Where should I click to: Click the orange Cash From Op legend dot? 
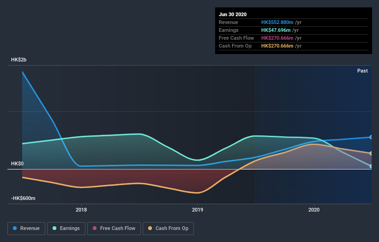tap(150, 228)
